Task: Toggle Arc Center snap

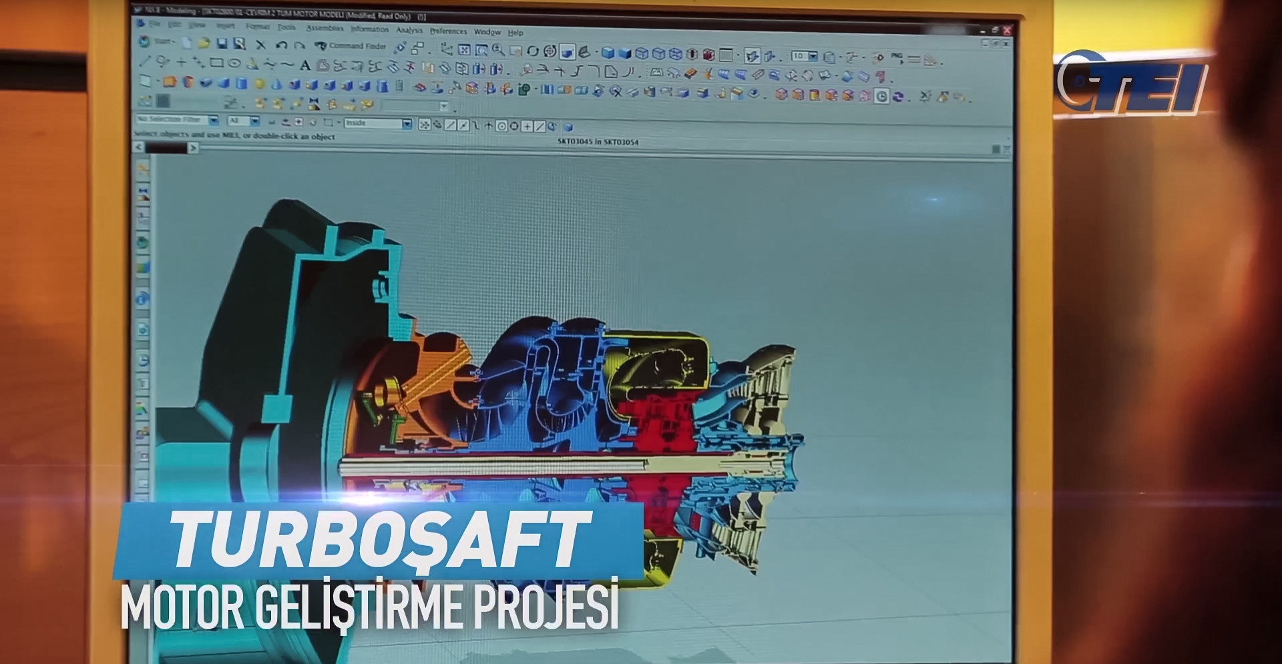Action: (501, 126)
